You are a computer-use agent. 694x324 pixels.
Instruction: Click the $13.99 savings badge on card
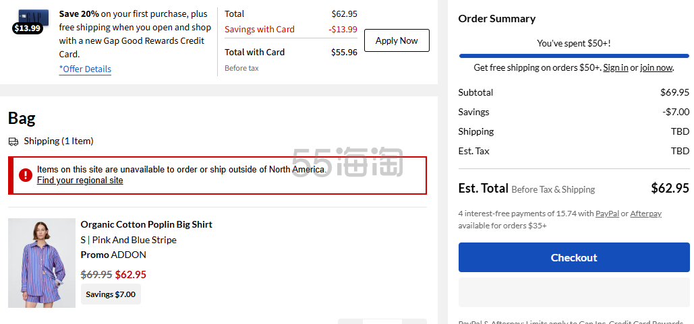28,29
